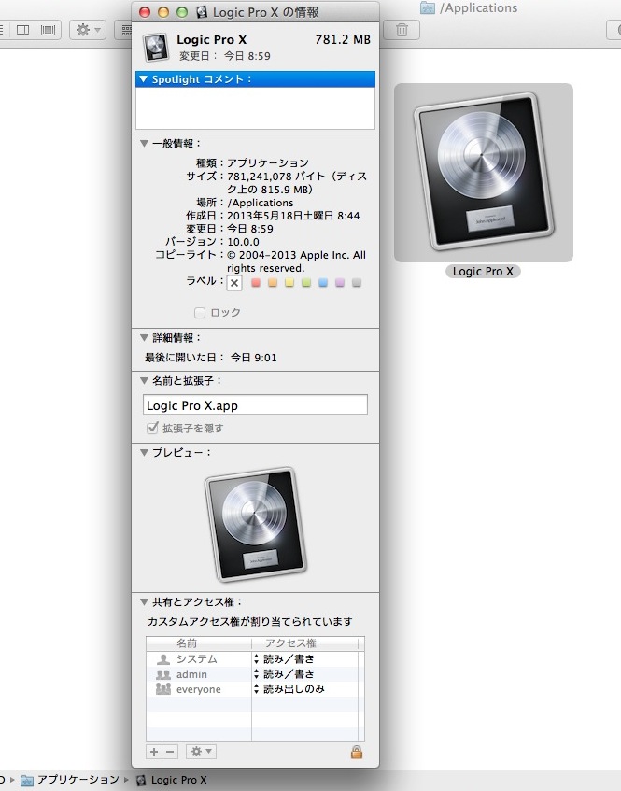Toggle the ロック checkbox
Screen dimensions: 621x791
point(200,313)
